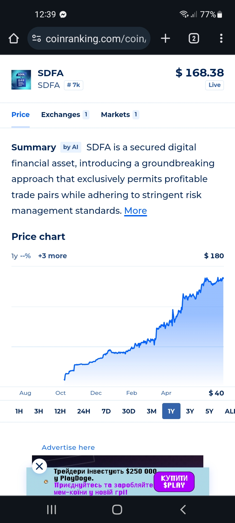Viewport: 235px width, 523px height.
Task: Switch chart range to 7D
Action: (106, 411)
